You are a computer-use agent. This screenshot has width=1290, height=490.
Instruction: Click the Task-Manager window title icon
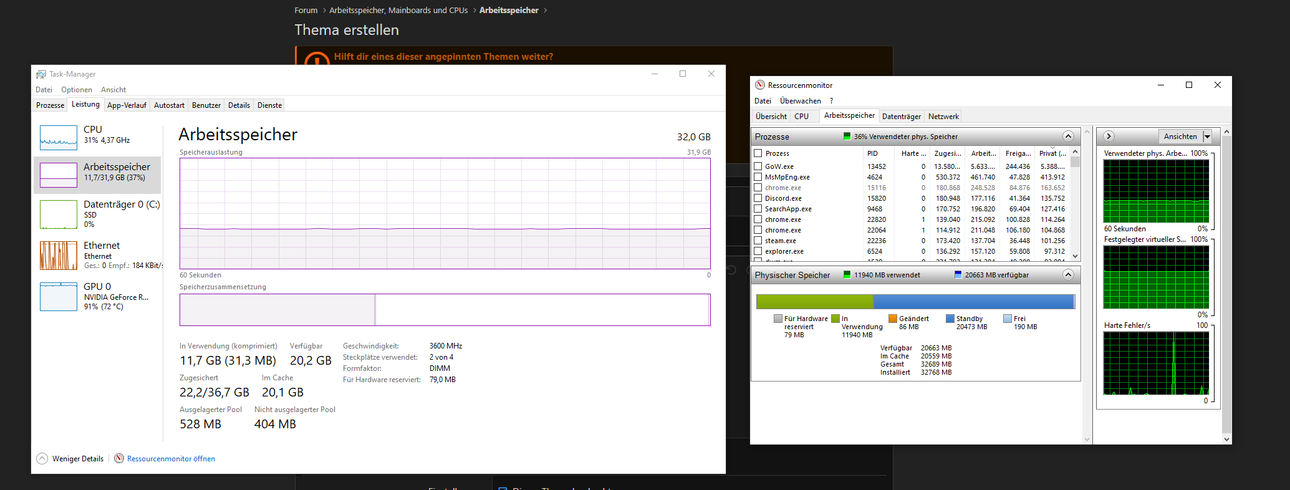point(41,74)
